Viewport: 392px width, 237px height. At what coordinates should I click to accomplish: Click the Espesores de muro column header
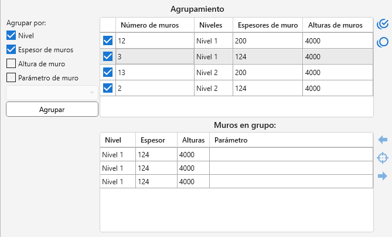tap(267, 25)
